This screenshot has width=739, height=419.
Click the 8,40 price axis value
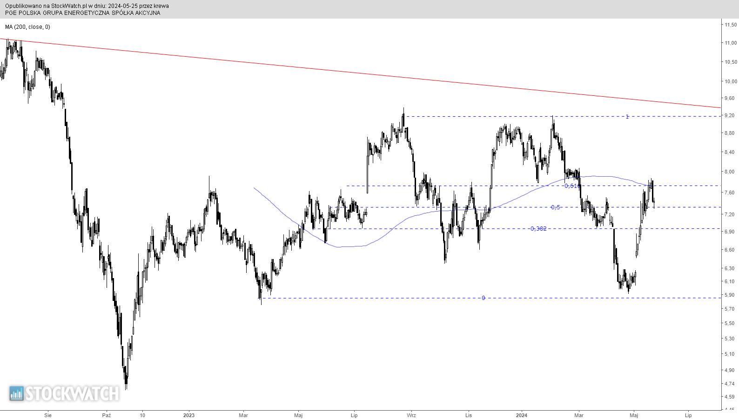[729, 152]
